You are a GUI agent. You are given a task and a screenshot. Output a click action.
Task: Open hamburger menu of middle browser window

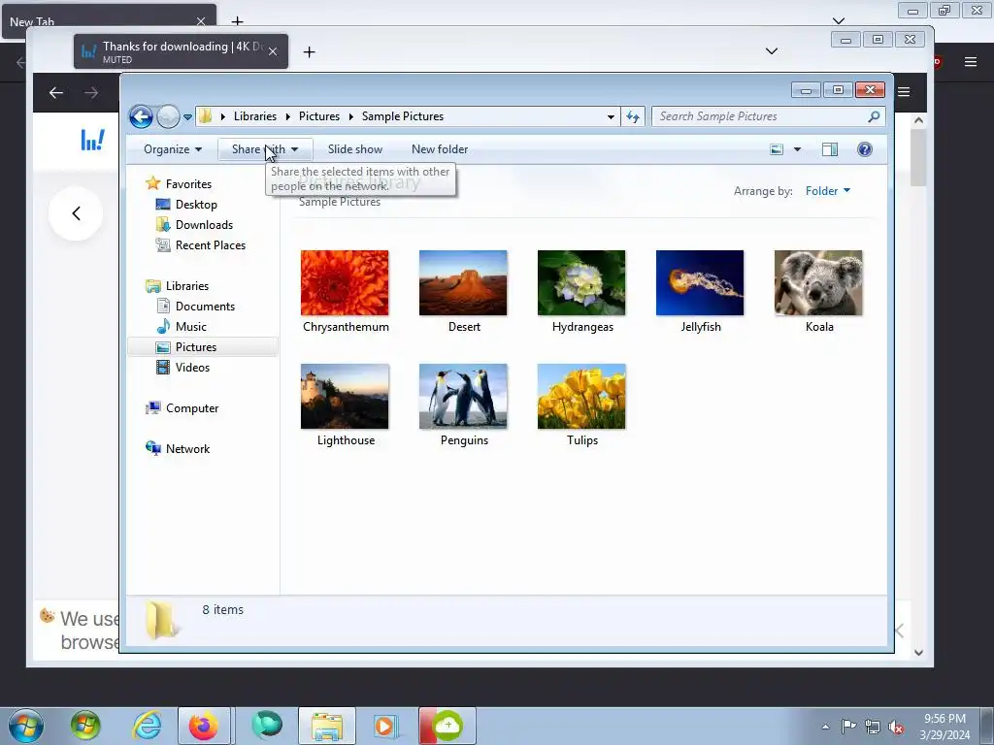pos(904,92)
